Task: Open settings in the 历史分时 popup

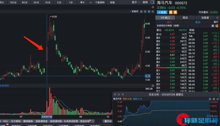Action: pos(218,99)
